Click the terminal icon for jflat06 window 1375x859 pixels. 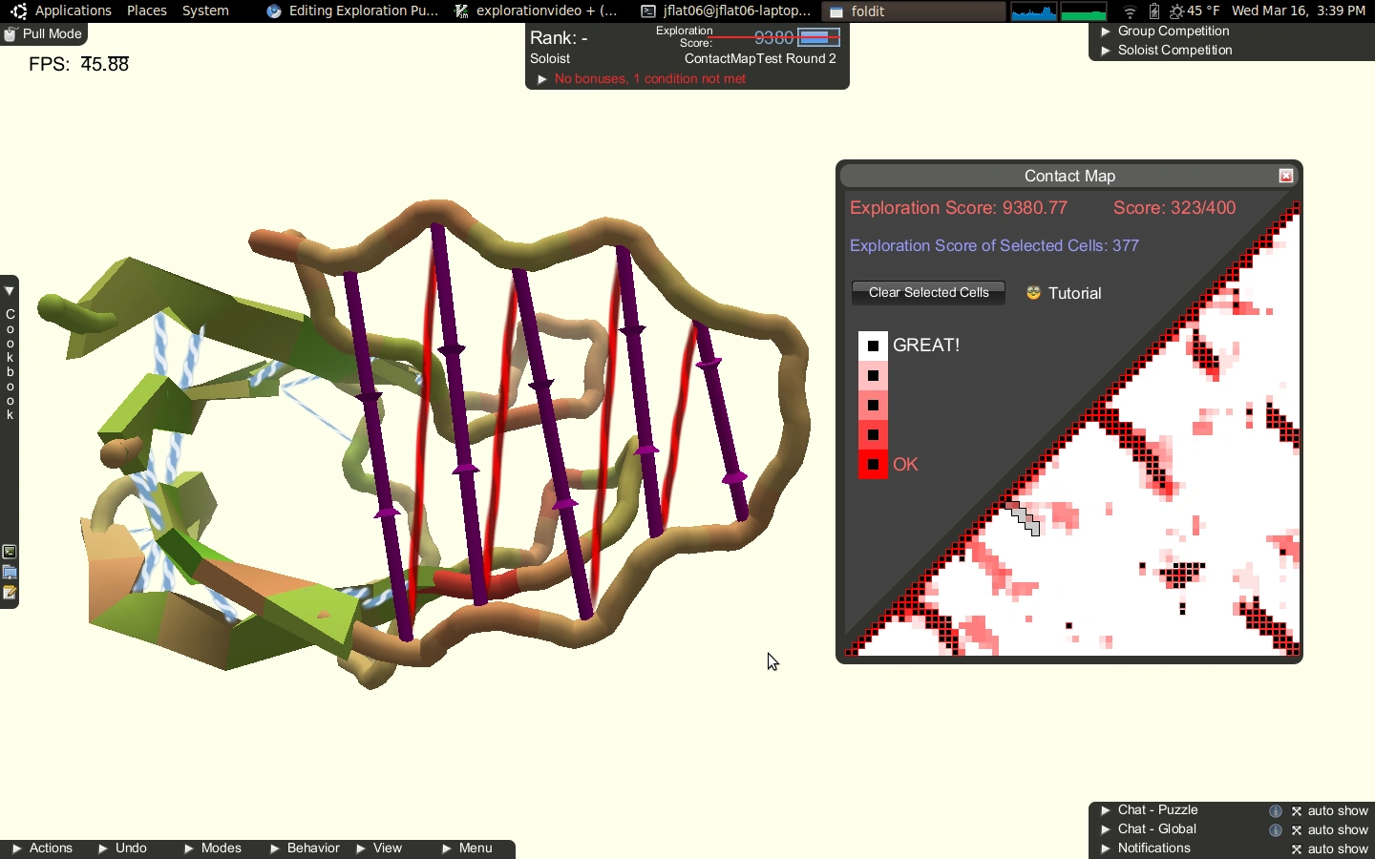coord(648,11)
